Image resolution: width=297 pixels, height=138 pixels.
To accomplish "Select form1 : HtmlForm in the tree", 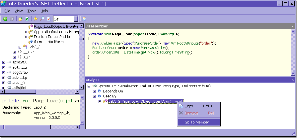I will [49, 42].
